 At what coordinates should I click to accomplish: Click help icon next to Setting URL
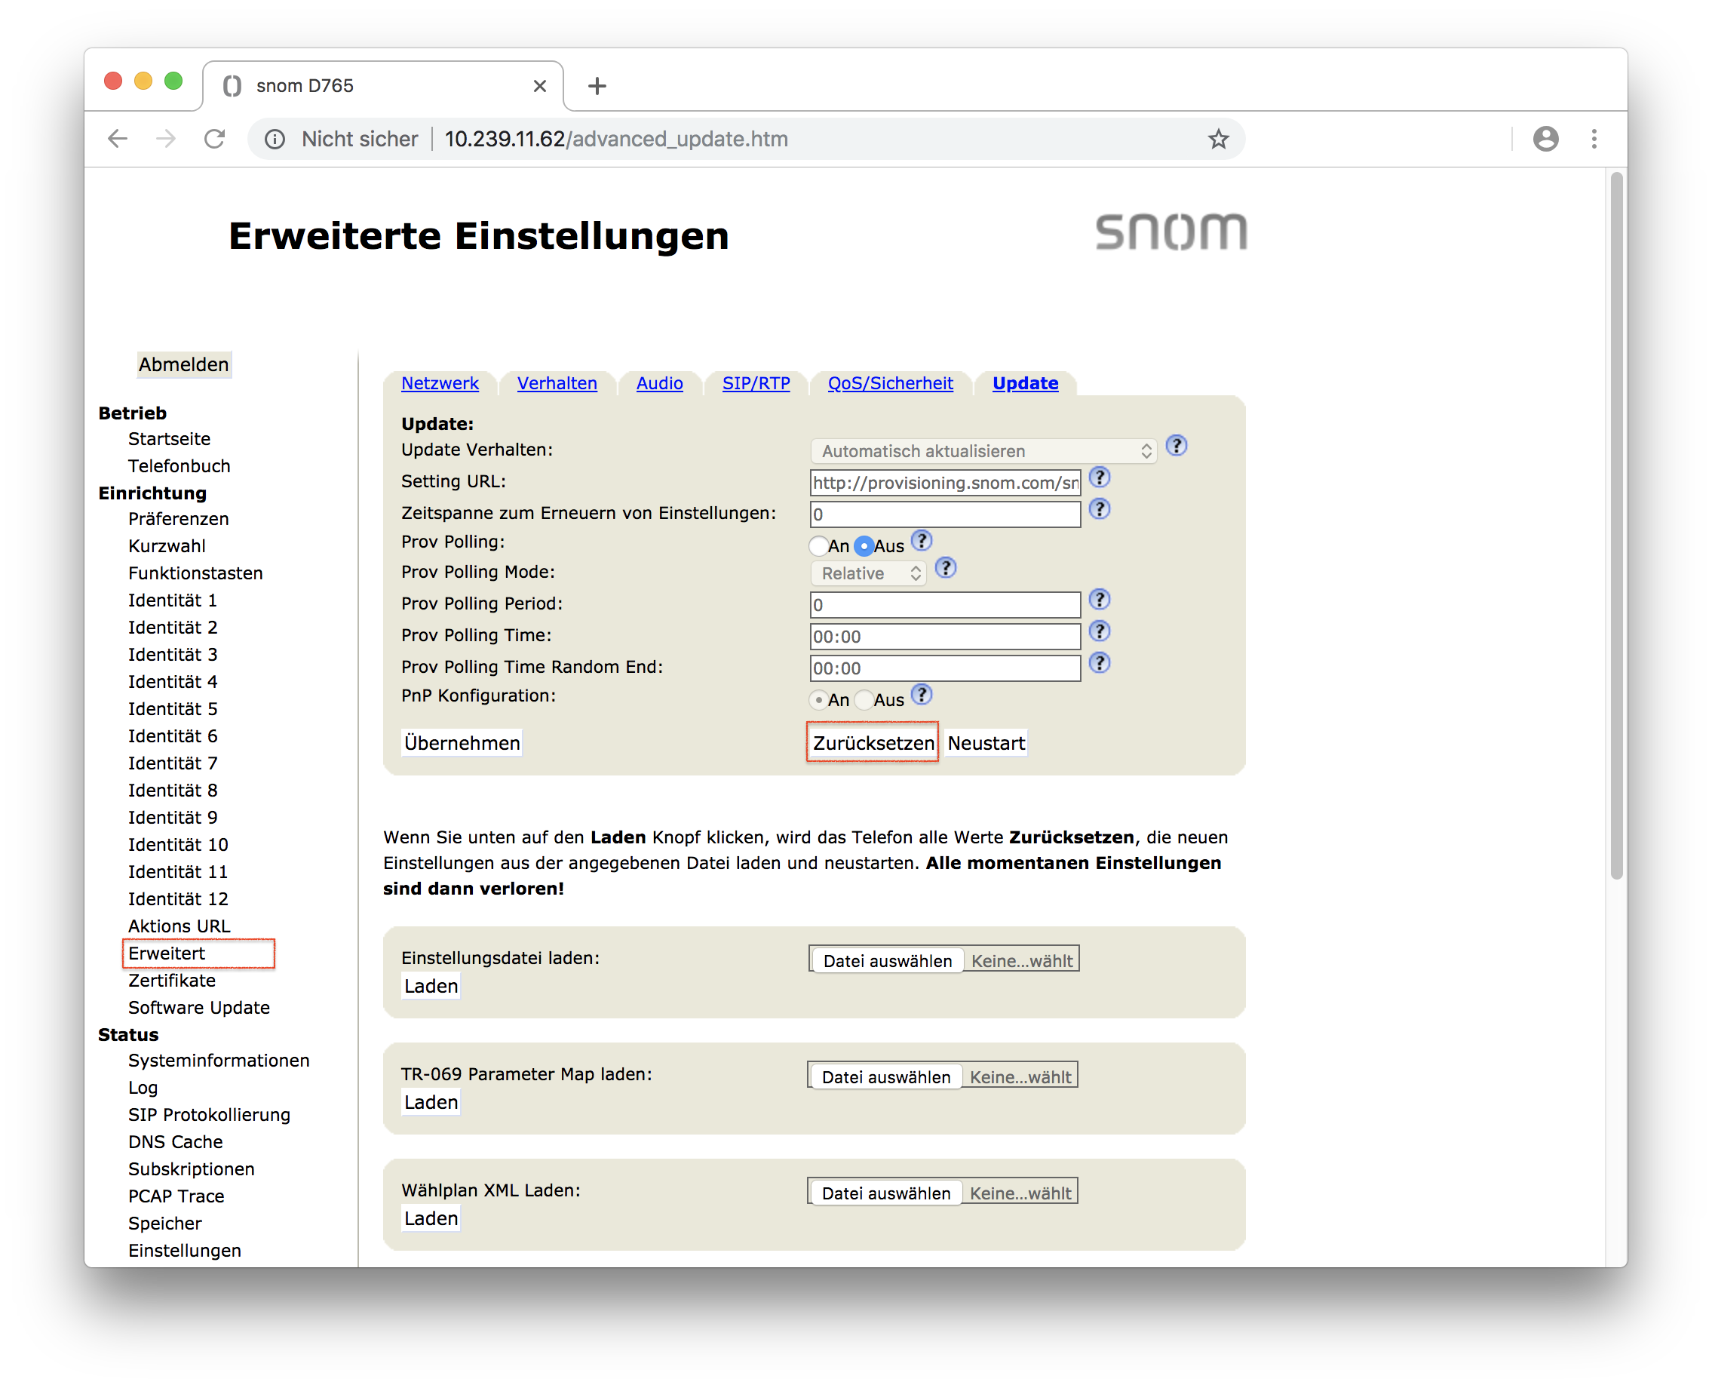click(1099, 478)
